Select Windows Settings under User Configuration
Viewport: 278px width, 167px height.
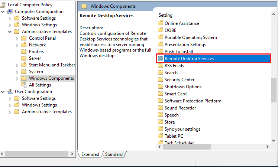click(39, 105)
